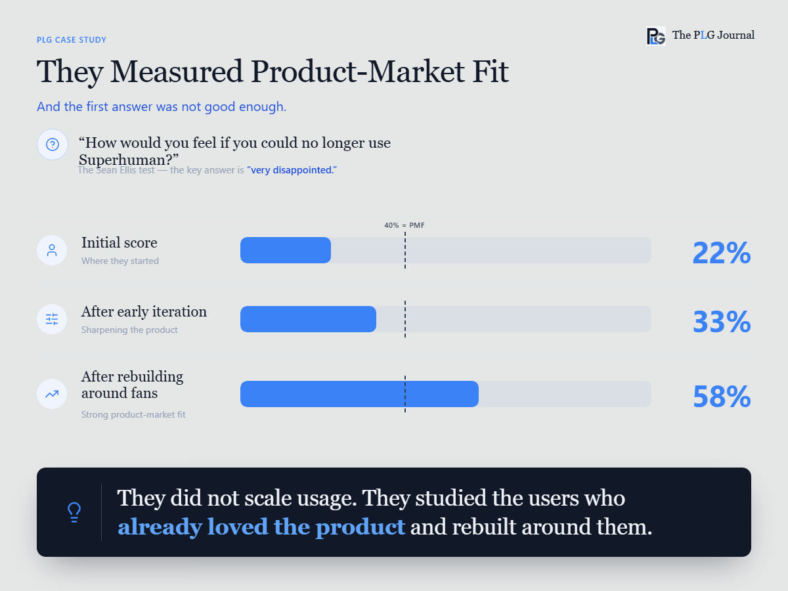Click the After early iteration progress bar
788x591 pixels.
tap(446, 319)
